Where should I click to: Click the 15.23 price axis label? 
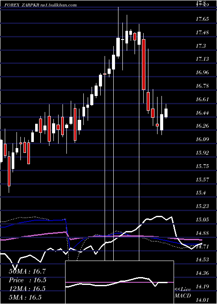pyautogui.click(x=202, y=206)
